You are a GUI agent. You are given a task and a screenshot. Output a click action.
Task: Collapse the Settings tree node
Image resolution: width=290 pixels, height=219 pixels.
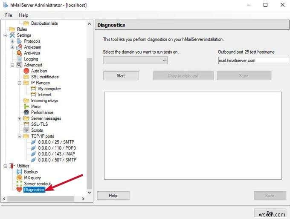click(6, 35)
